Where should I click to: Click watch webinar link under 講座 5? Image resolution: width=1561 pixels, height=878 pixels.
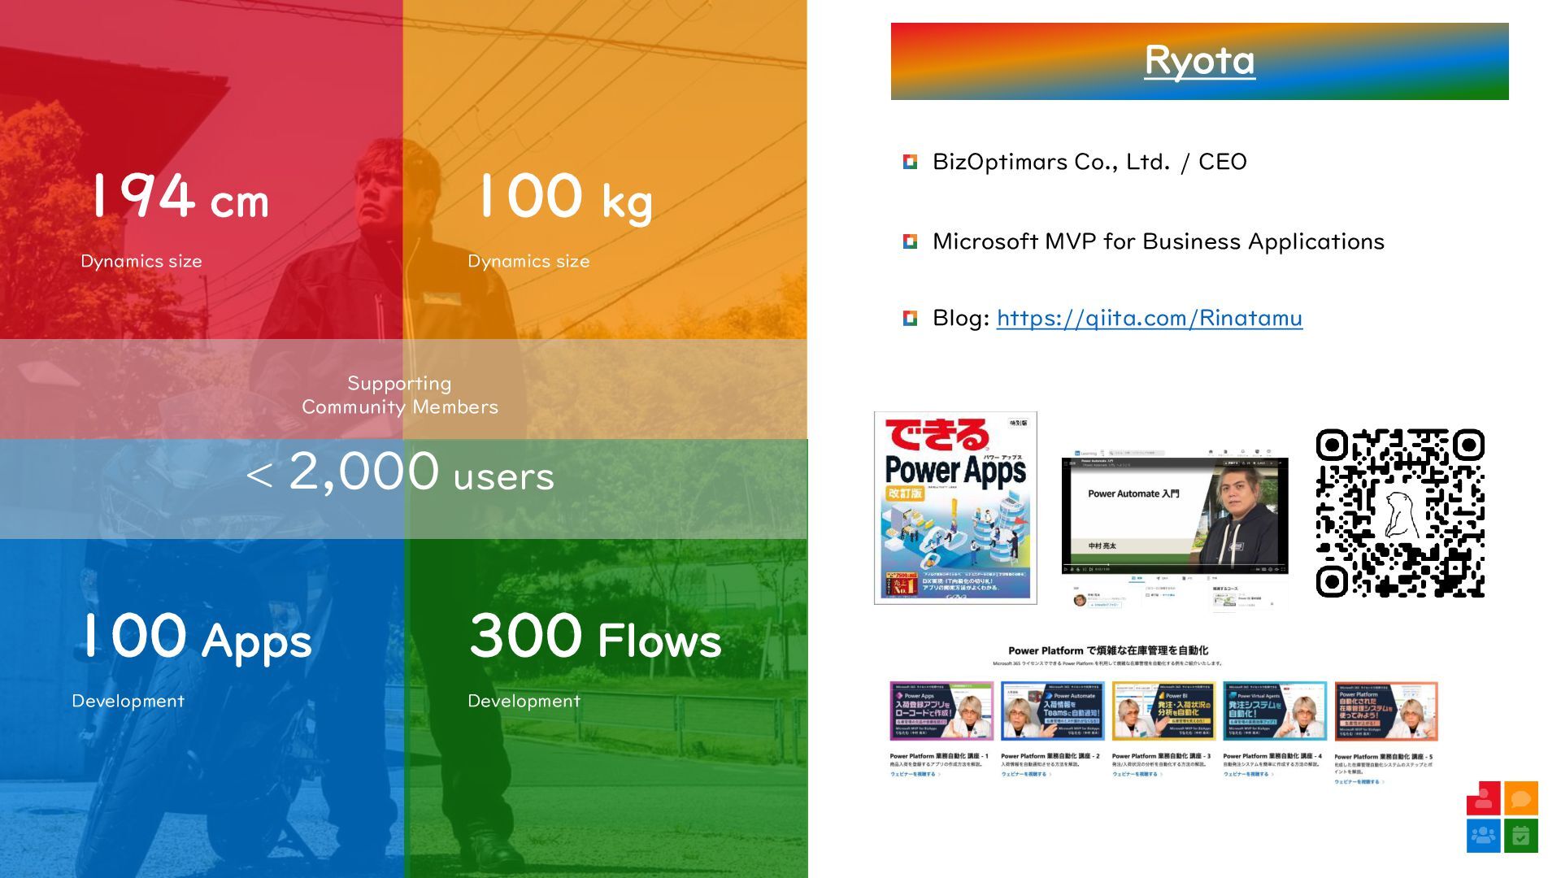pyautogui.click(x=1358, y=782)
